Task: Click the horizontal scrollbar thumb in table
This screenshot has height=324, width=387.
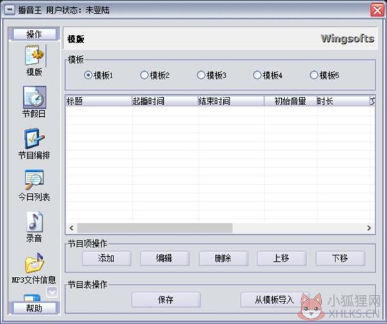Action: pos(155,228)
